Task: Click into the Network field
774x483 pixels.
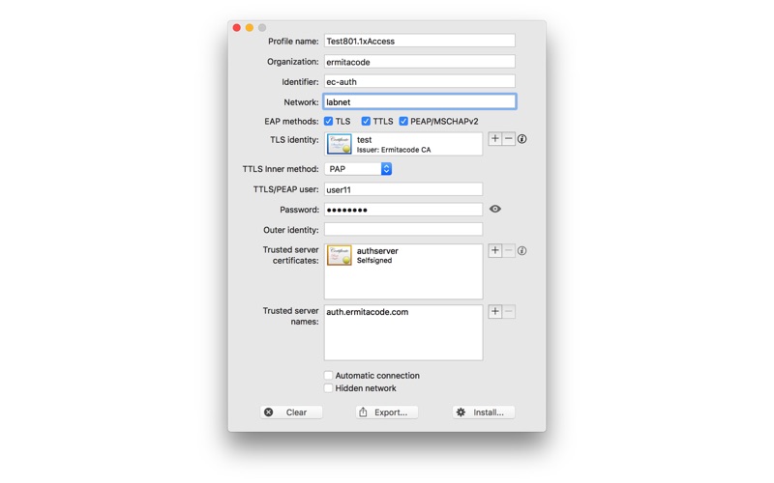Action: [x=420, y=101]
